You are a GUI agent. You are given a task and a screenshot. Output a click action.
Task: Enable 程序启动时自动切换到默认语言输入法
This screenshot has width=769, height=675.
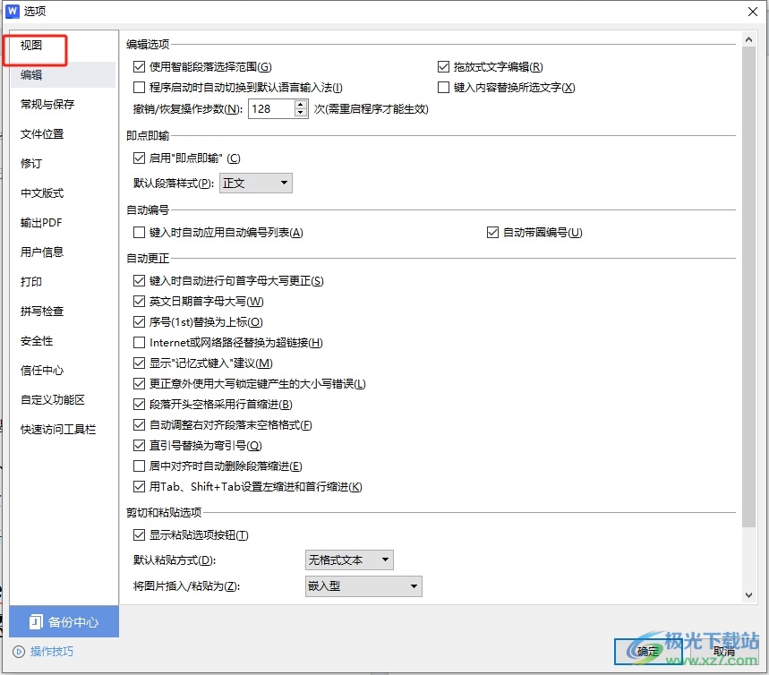coord(140,87)
